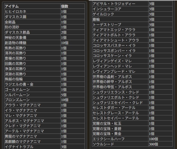177x149 pixels.
Task: Click the 回飆の耳飾り item cell
Action: pyautogui.click(x=32, y=64)
